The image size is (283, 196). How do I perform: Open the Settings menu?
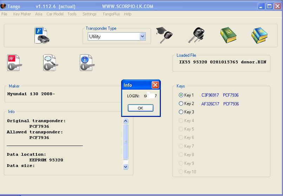[x=89, y=14]
